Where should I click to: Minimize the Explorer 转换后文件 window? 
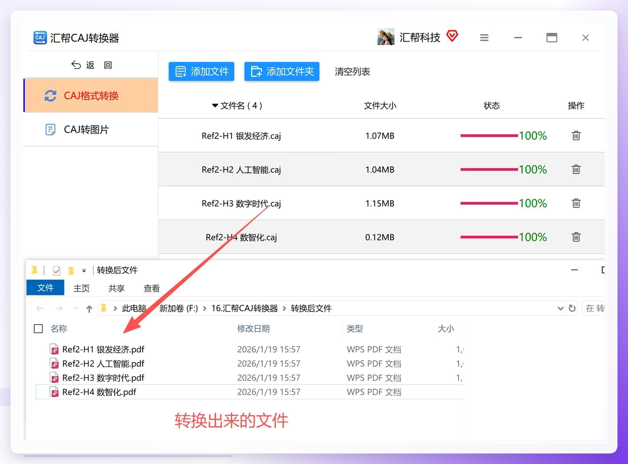point(574,270)
